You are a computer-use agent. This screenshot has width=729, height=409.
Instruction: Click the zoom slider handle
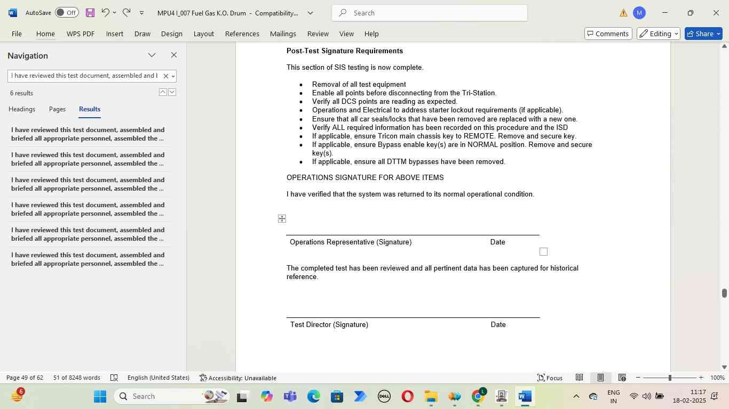(670, 378)
